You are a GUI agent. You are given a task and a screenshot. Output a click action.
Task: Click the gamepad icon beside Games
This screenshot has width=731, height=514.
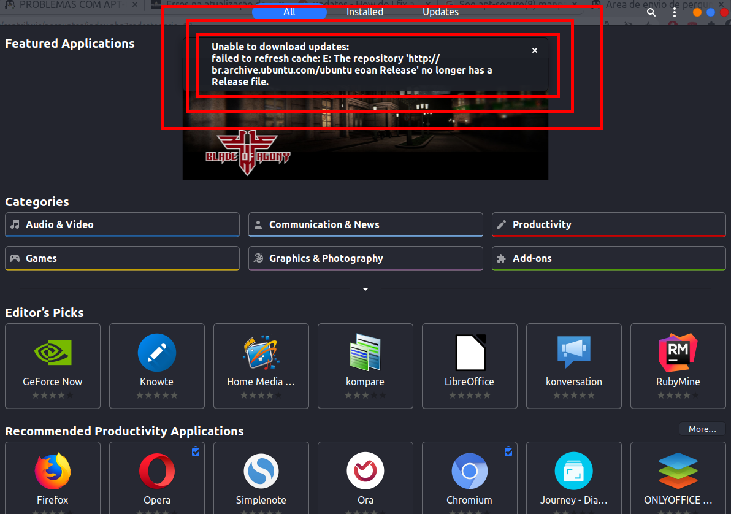(15, 258)
